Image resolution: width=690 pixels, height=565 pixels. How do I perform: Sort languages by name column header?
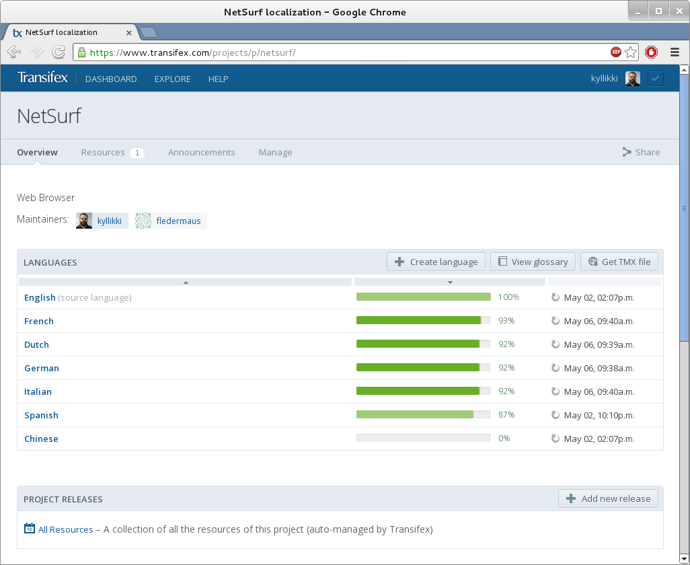[185, 282]
